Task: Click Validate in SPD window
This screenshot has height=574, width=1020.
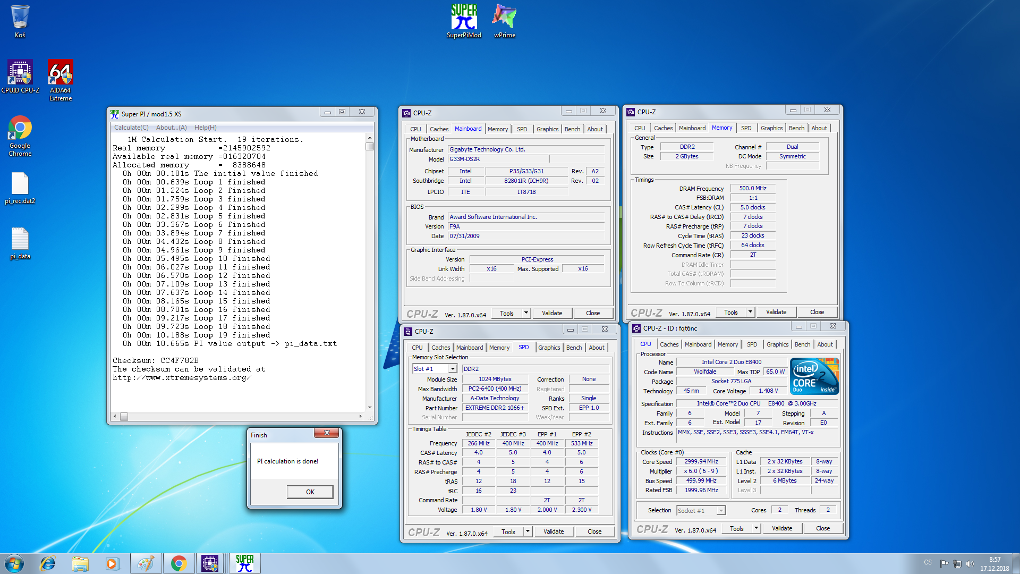Action: [554, 531]
